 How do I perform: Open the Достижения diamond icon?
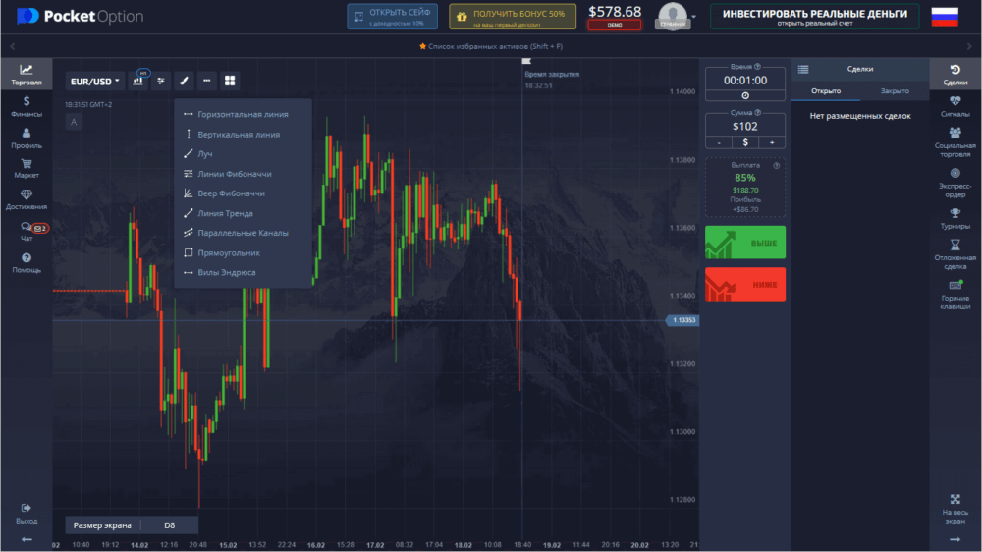pyautogui.click(x=27, y=199)
